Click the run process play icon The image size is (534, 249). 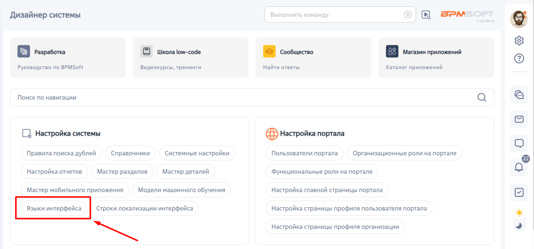(x=426, y=15)
